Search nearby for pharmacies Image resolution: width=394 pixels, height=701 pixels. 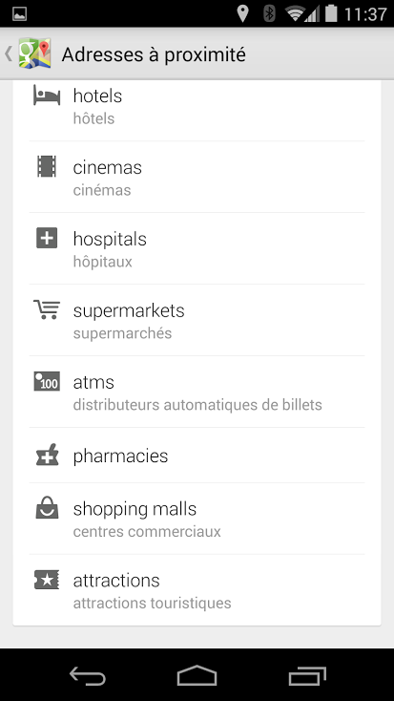coord(197,456)
